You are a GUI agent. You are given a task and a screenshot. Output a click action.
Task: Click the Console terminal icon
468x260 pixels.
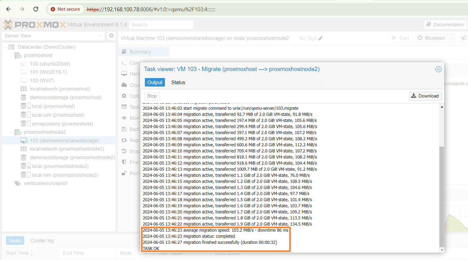point(124,63)
